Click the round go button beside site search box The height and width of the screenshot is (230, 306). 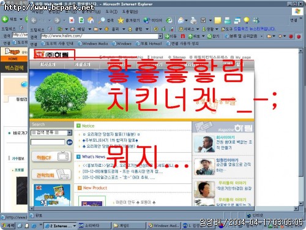70,142
